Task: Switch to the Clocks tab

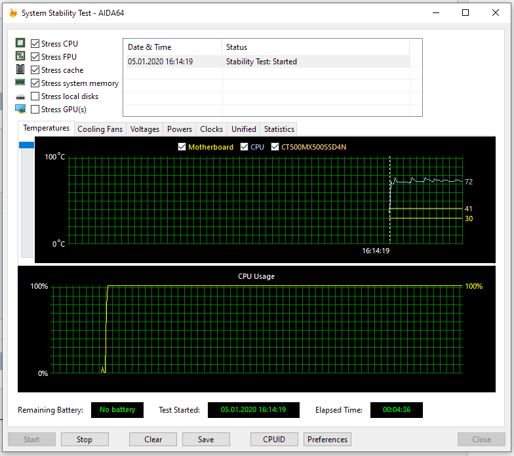Action: pos(211,129)
